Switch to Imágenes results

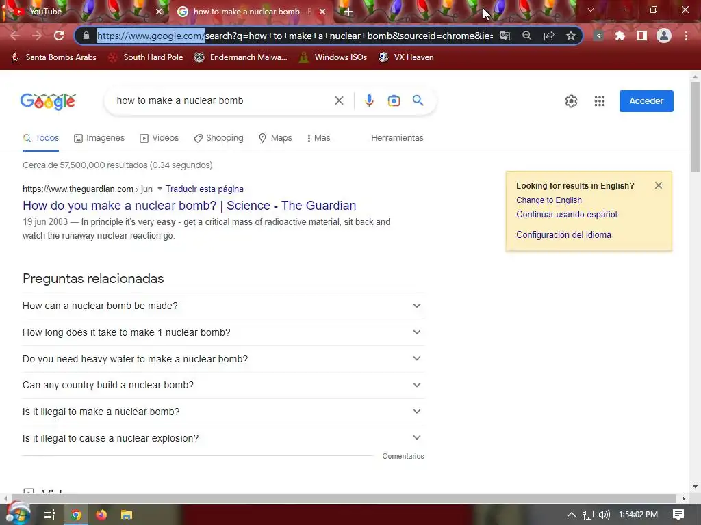(x=99, y=138)
